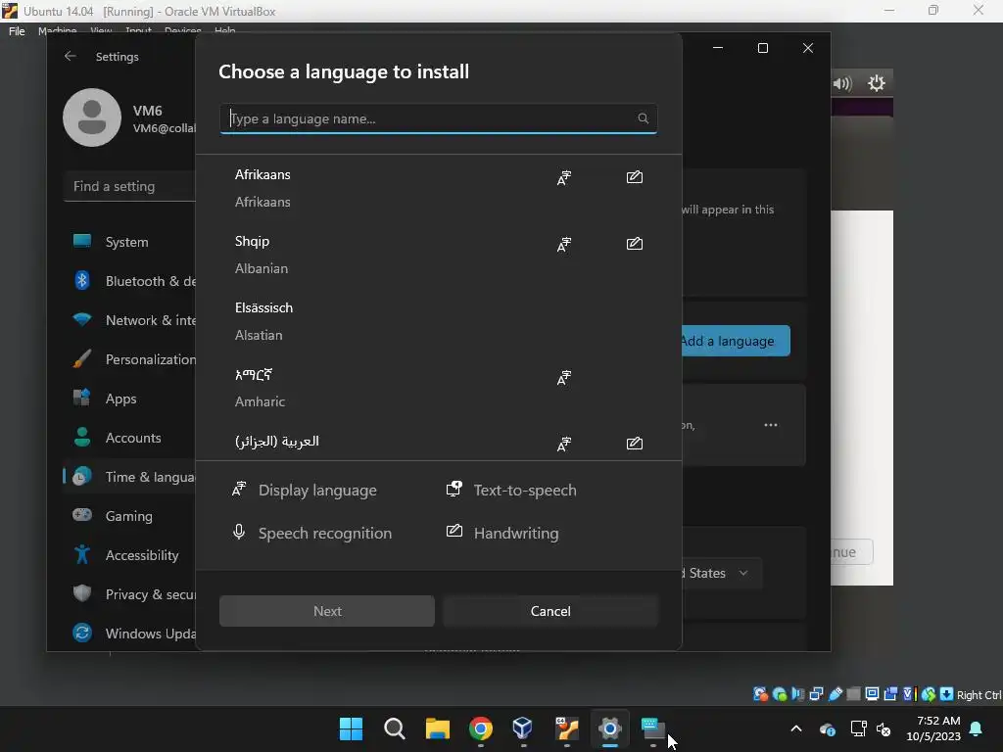The height and width of the screenshot is (752, 1003).
Task: Open Personalization settings
Action: (x=130, y=359)
